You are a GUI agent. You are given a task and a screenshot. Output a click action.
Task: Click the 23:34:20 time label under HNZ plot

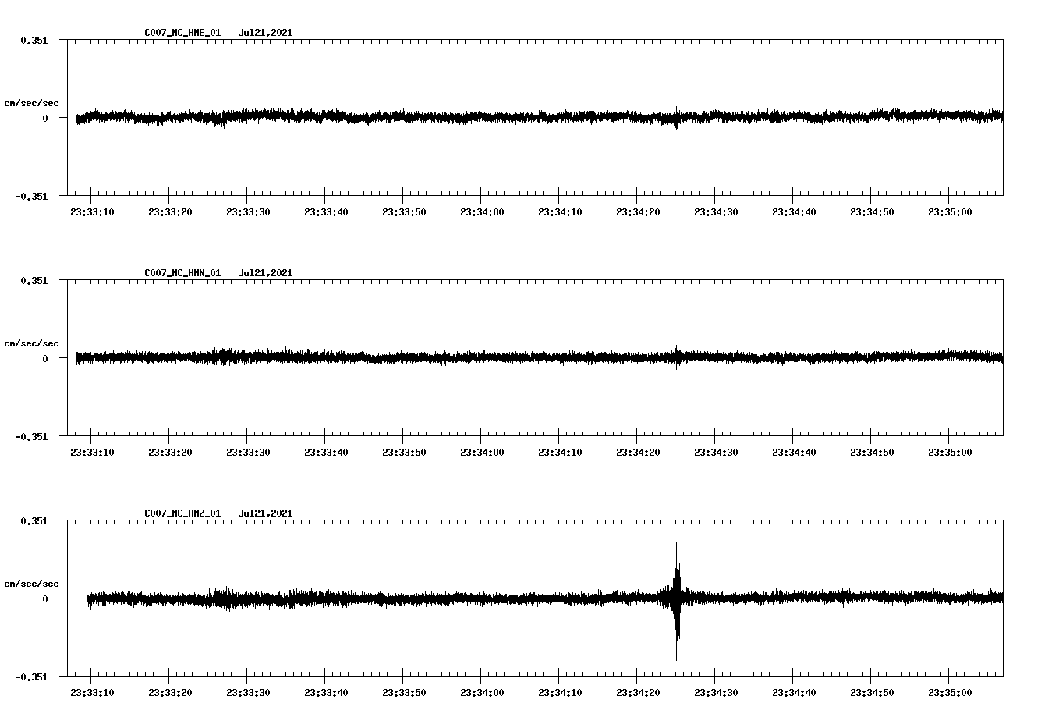tap(638, 693)
